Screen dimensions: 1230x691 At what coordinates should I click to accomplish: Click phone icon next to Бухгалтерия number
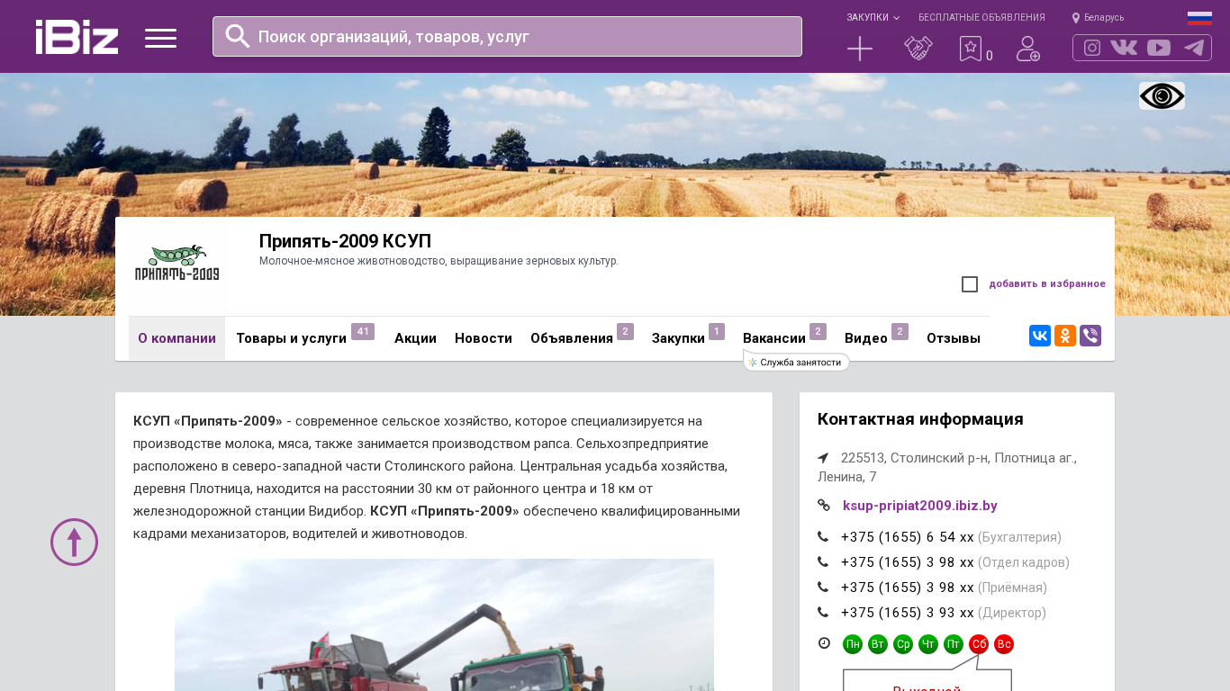[x=823, y=537]
